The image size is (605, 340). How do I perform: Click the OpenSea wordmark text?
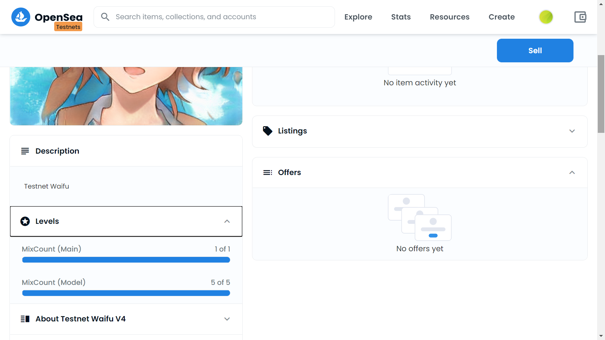click(x=59, y=17)
